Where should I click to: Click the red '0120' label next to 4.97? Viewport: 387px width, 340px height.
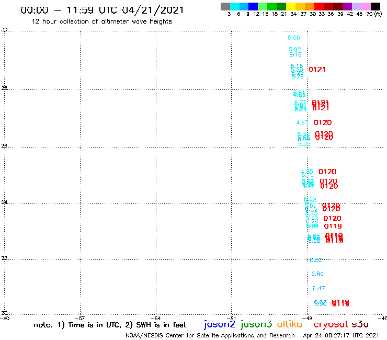pyautogui.click(x=323, y=123)
